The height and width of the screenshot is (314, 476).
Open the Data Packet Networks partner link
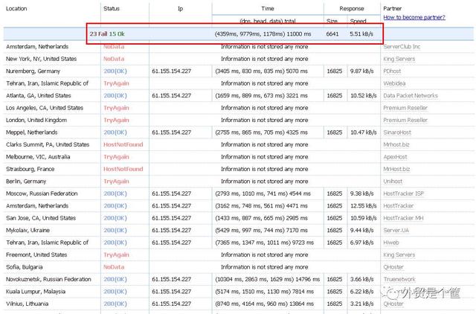click(x=410, y=95)
